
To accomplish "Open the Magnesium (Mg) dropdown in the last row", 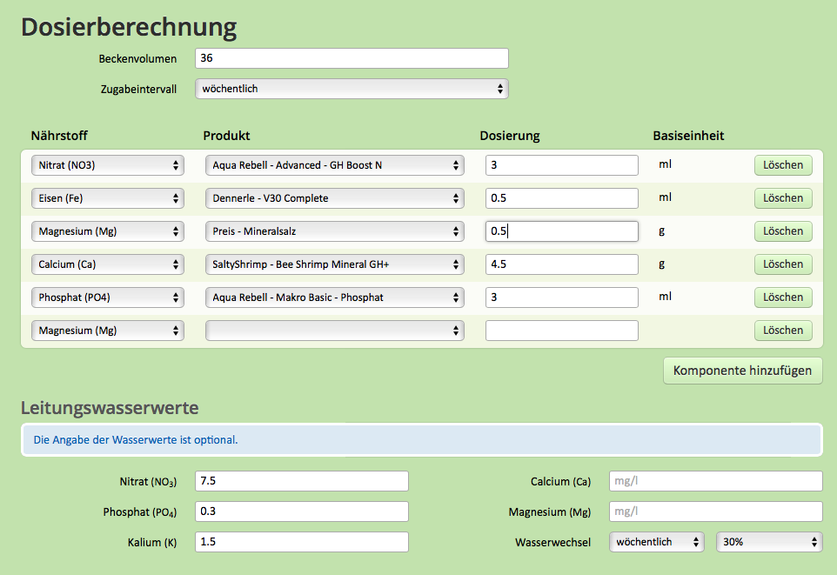I will [x=108, y=331].
